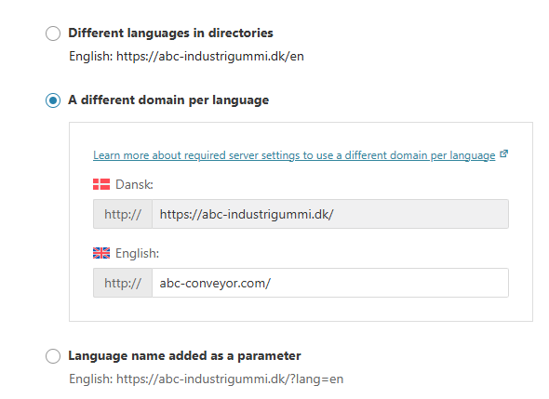Select Language name added as parameter radio
Screen dimensions: 549x399
pos(53,356)
